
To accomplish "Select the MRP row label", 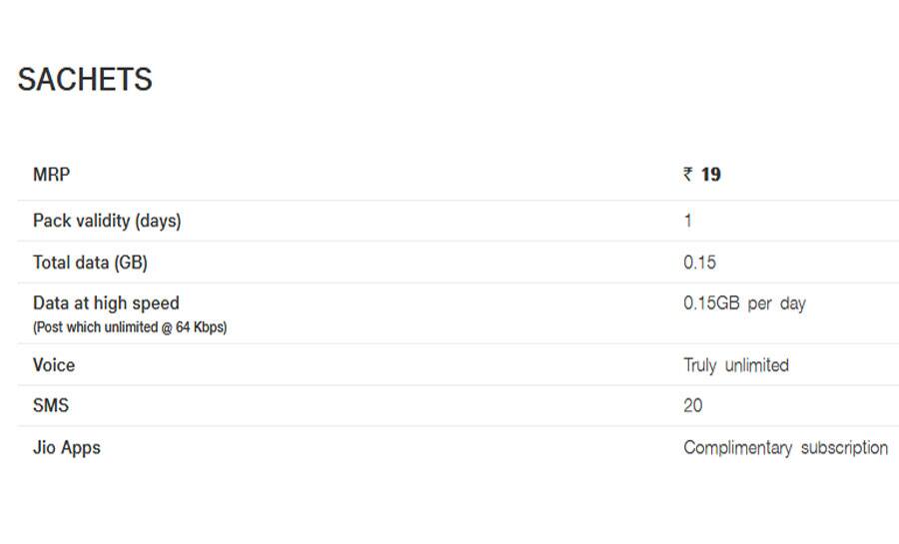I will pyautogui.click(x=52, y=174).
